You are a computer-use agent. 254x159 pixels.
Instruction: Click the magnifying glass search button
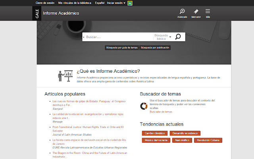click(x=178, y=37)
